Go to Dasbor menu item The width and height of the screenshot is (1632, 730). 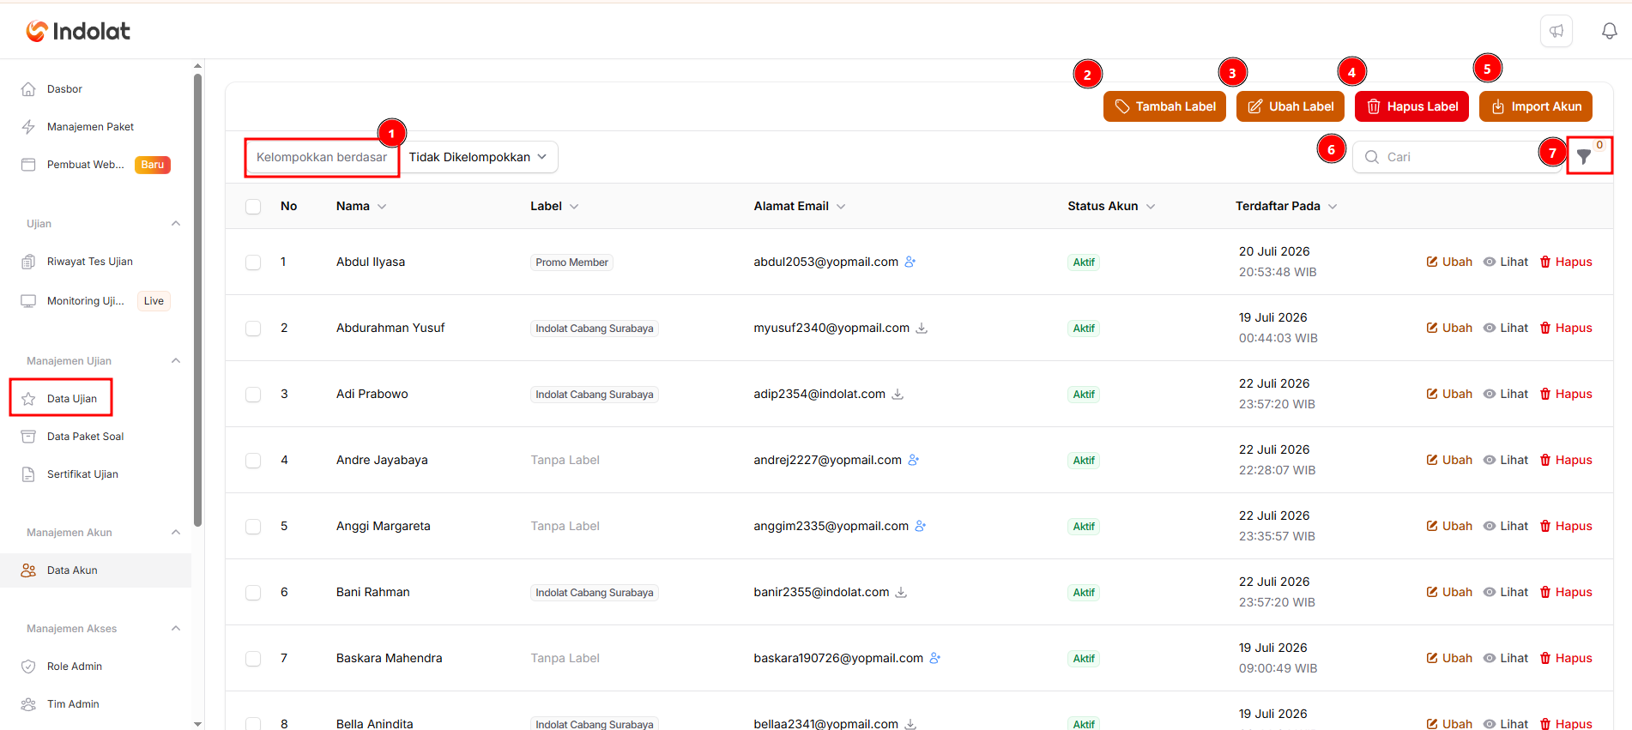coord(95,89)
